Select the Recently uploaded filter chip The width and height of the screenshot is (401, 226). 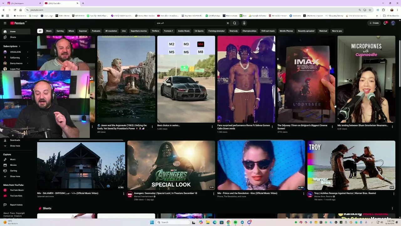pyautogui.click(x=306, y=31)
